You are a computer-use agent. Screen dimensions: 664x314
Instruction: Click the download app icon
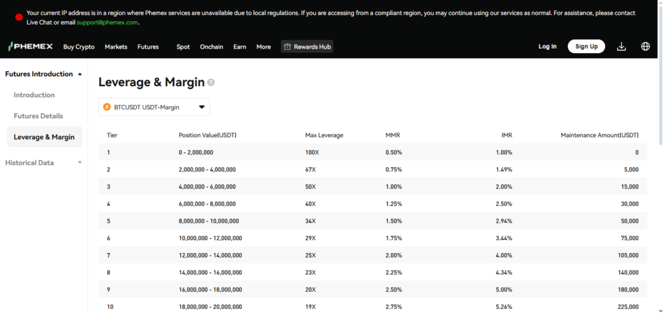tap(621, 47)
